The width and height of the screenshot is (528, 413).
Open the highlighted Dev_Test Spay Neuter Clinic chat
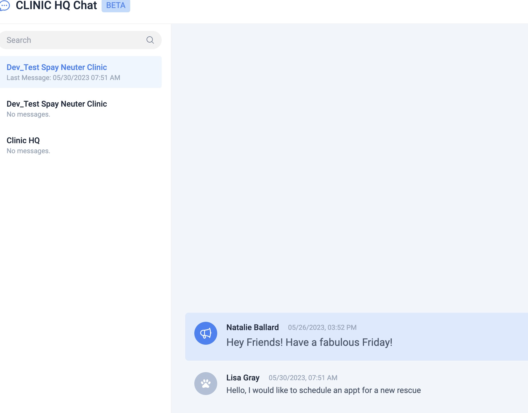tap(57, 67)
